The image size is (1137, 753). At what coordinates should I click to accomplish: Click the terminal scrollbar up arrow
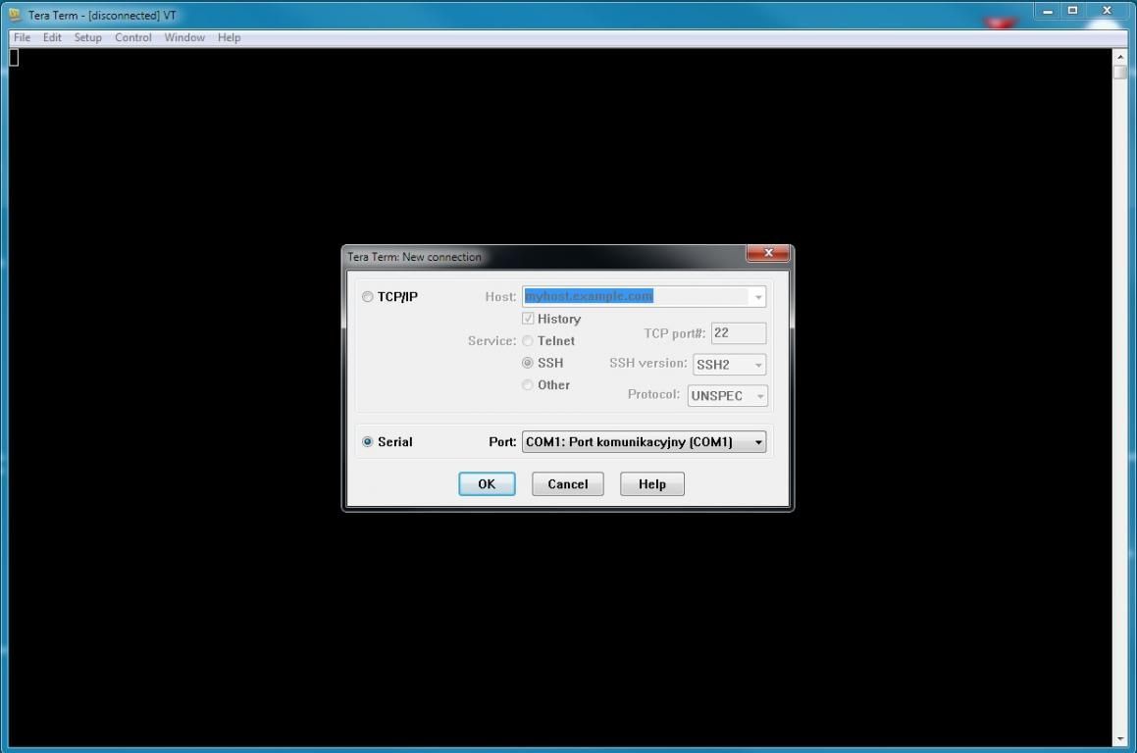(x=1120, y=57)
